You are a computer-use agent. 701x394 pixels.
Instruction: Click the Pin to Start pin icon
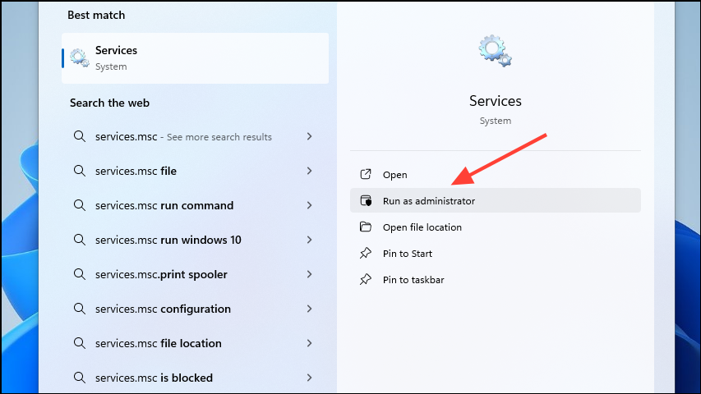click(x=366, y=254)
